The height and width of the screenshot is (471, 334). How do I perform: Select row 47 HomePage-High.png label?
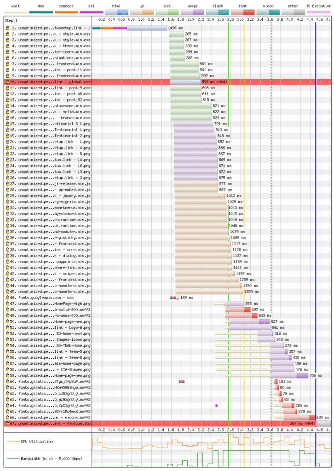click(50, 304)
